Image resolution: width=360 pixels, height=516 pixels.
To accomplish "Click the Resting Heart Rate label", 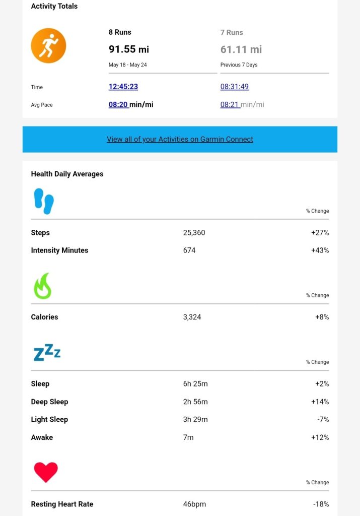I will coord(62,504).
